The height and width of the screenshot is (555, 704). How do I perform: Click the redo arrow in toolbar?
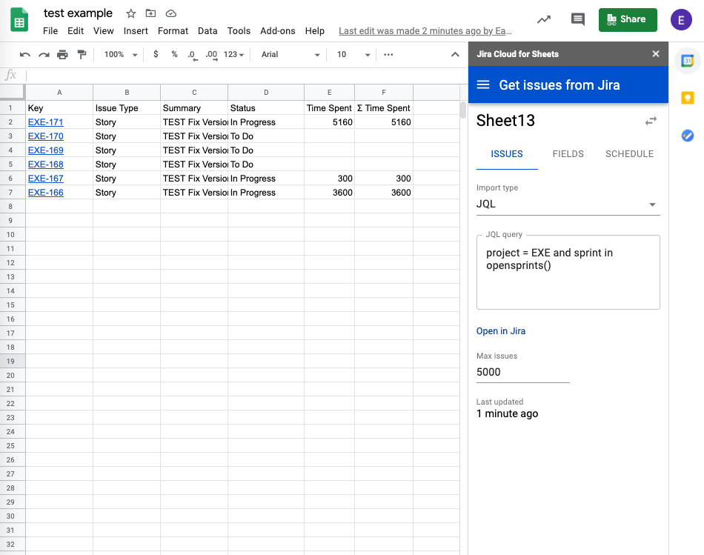point(44,55)
